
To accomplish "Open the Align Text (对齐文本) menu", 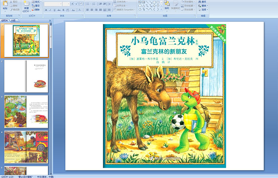I will pos(120,6).
